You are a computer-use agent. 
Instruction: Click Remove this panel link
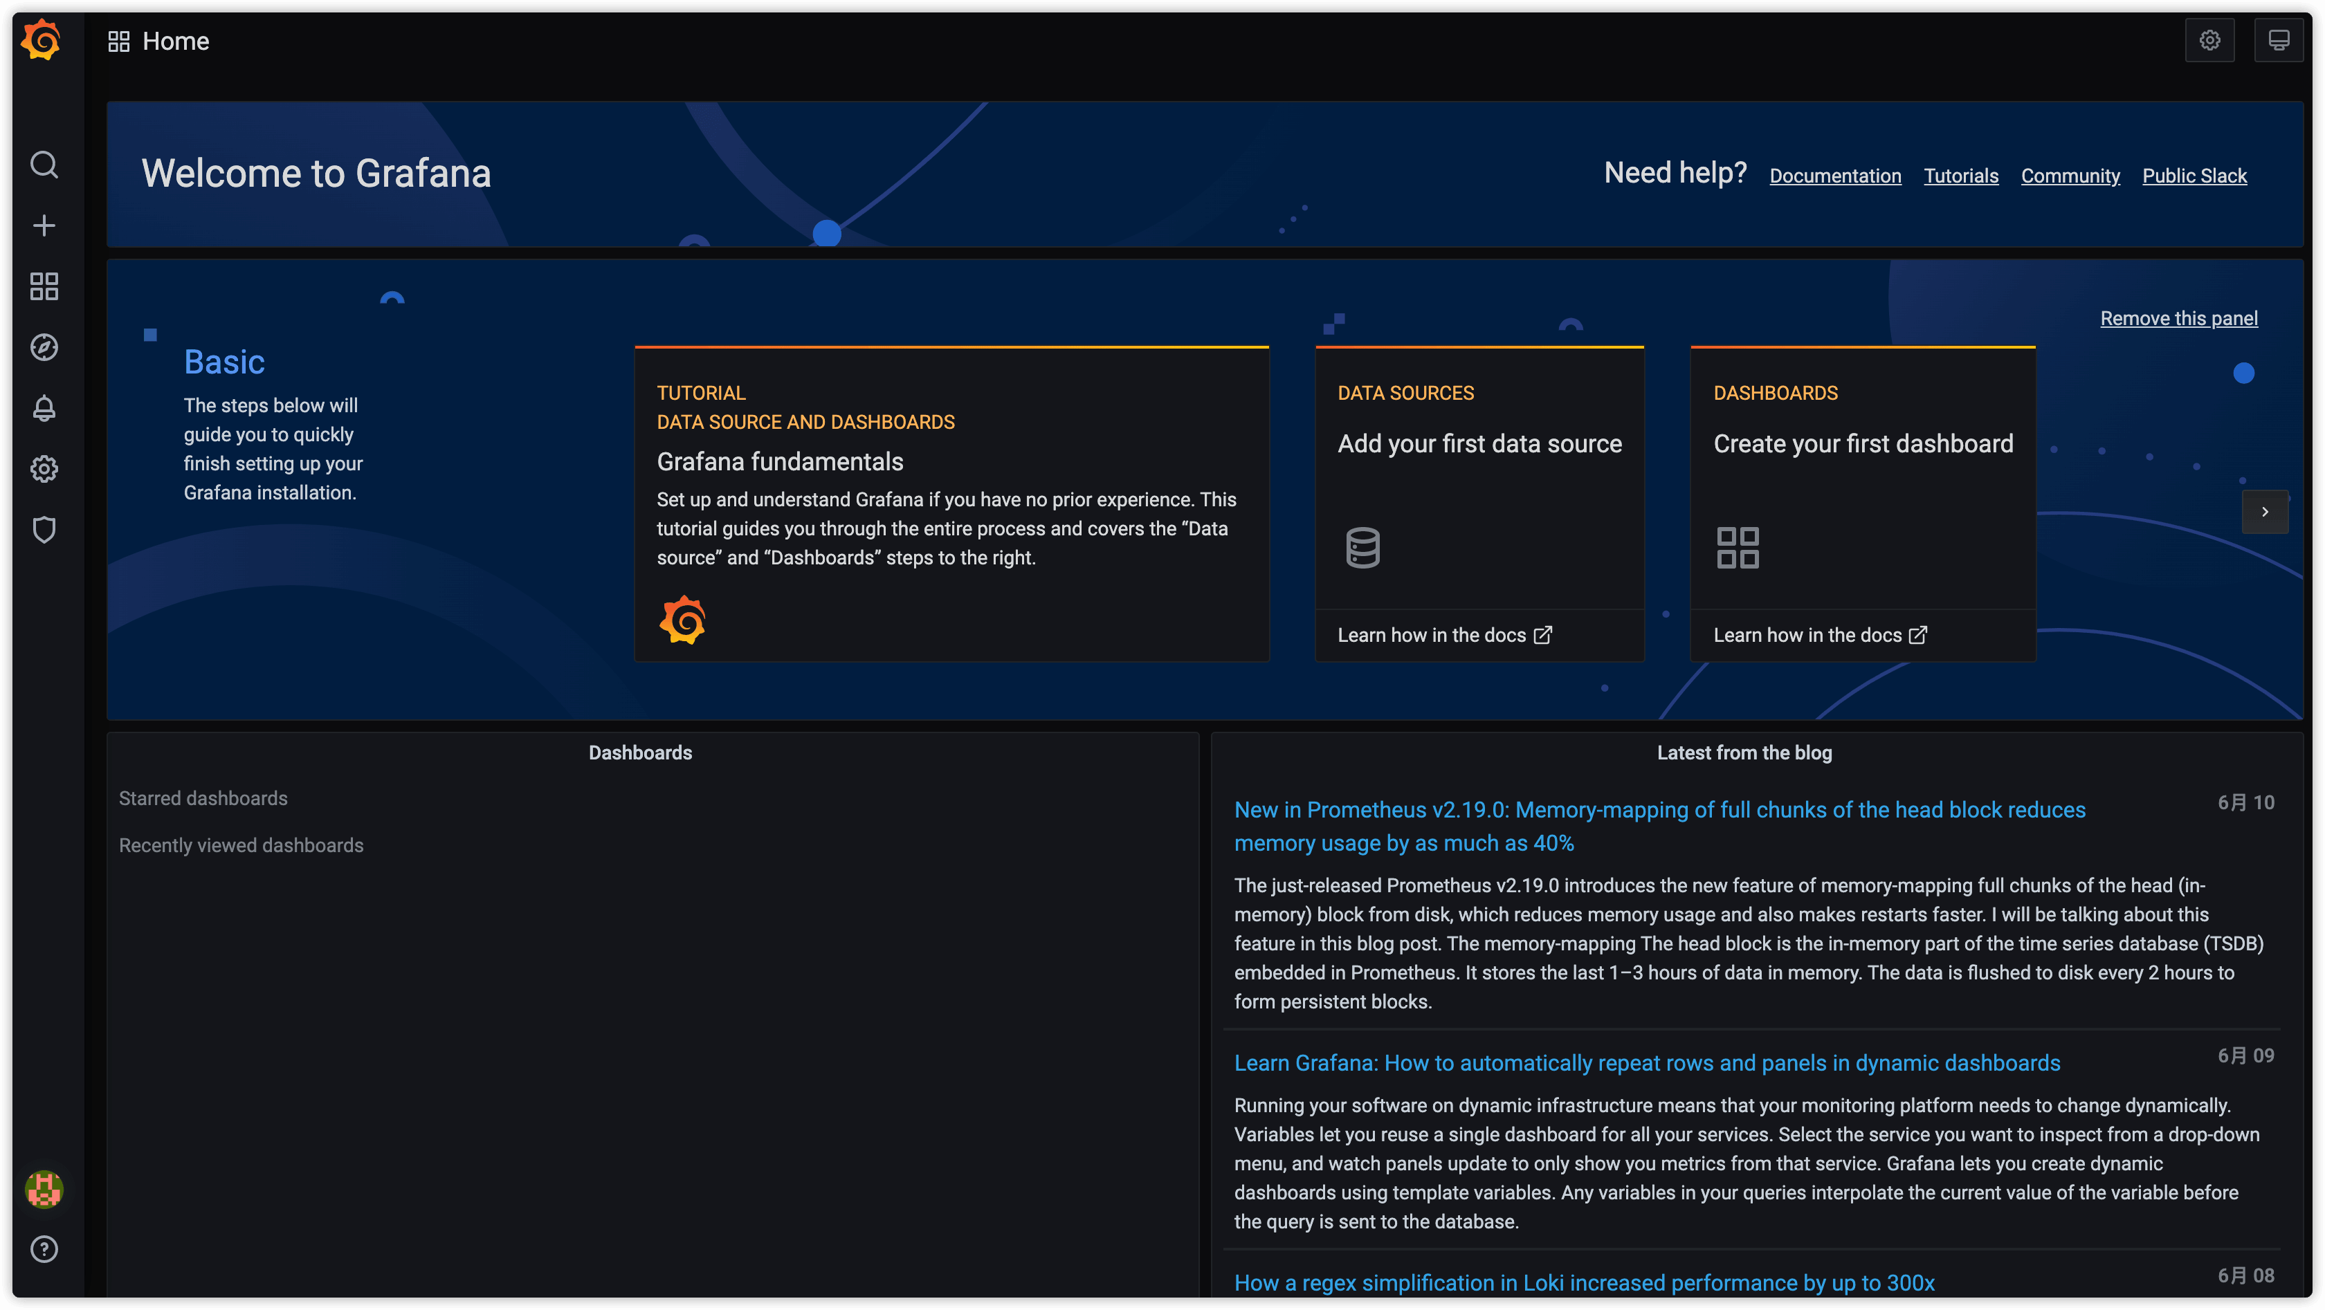(2178, 318)
